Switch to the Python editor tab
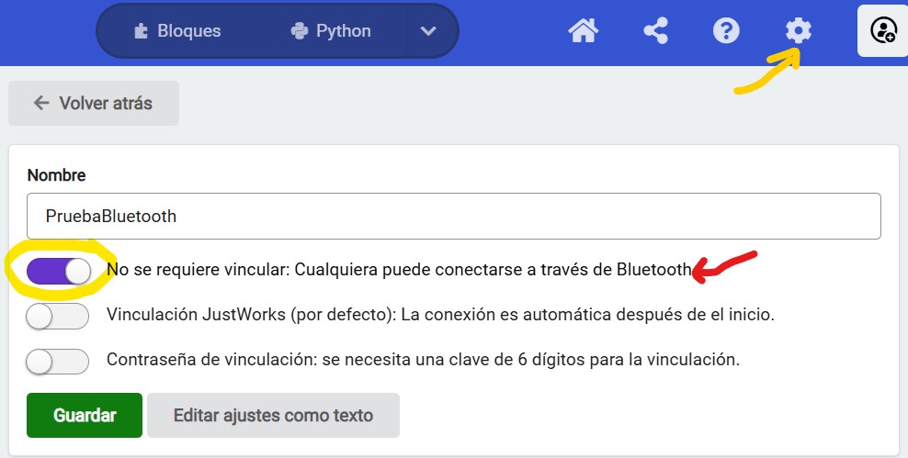 pyautogui.click(x=331, y=31)
